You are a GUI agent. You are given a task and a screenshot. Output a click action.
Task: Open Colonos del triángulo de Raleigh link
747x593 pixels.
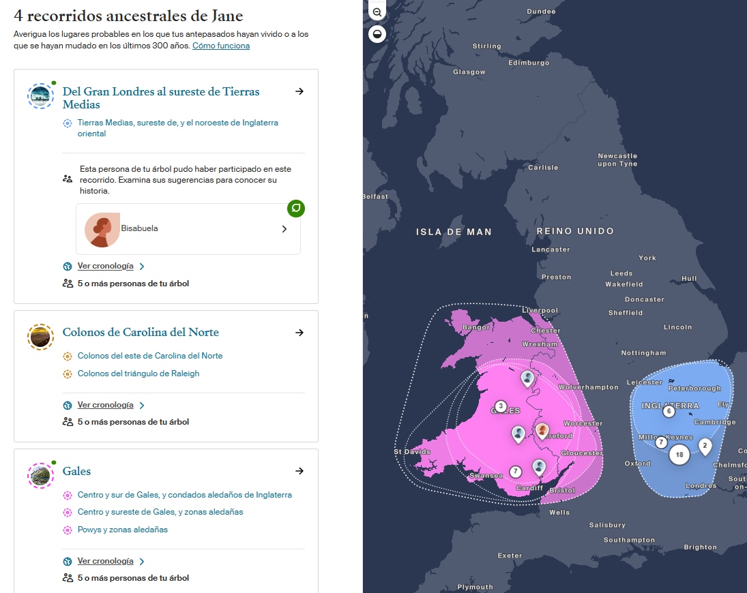138,374
